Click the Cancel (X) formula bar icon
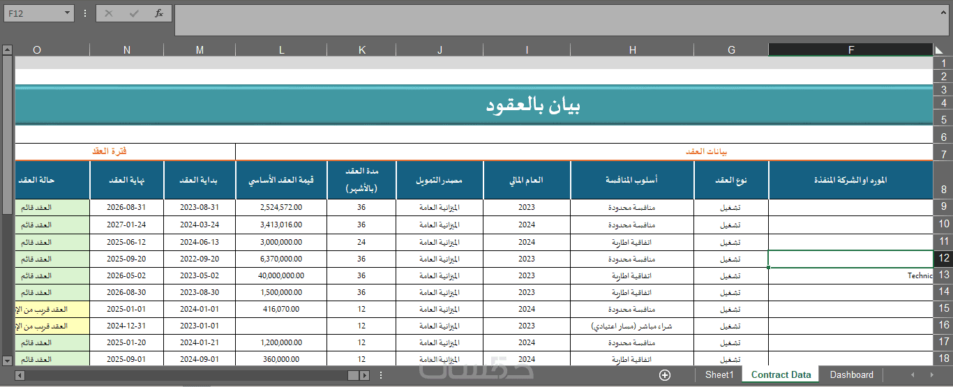 coord(109,13)
